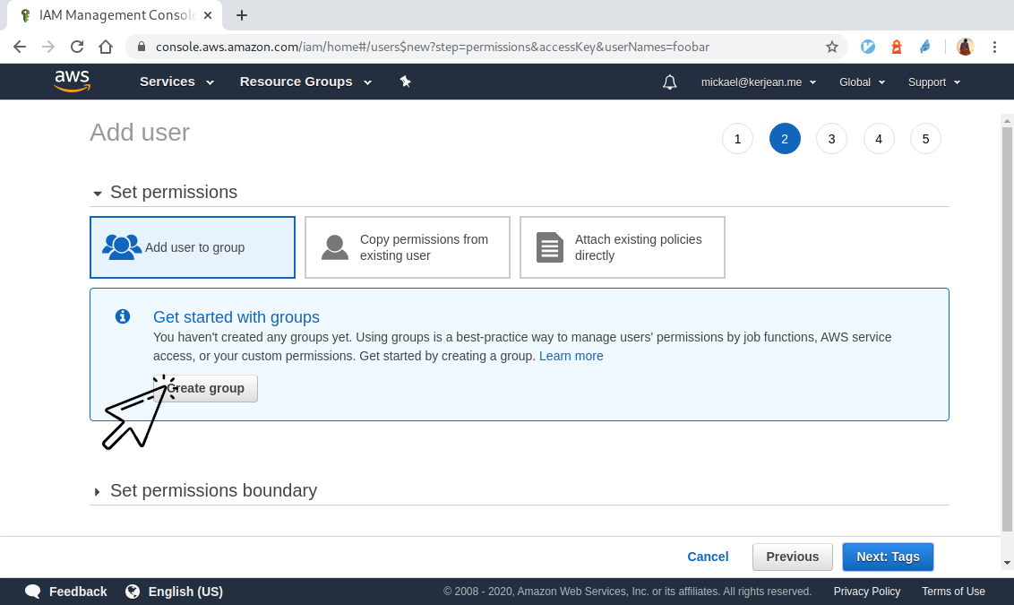Click the scrollbar up arrow
Screen dimensions: 1014x605
tap(1007, 120)
